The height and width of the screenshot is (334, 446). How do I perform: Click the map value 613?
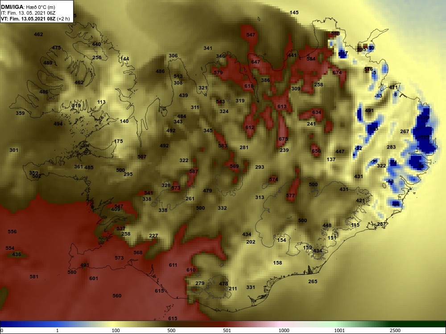(282, 106)
